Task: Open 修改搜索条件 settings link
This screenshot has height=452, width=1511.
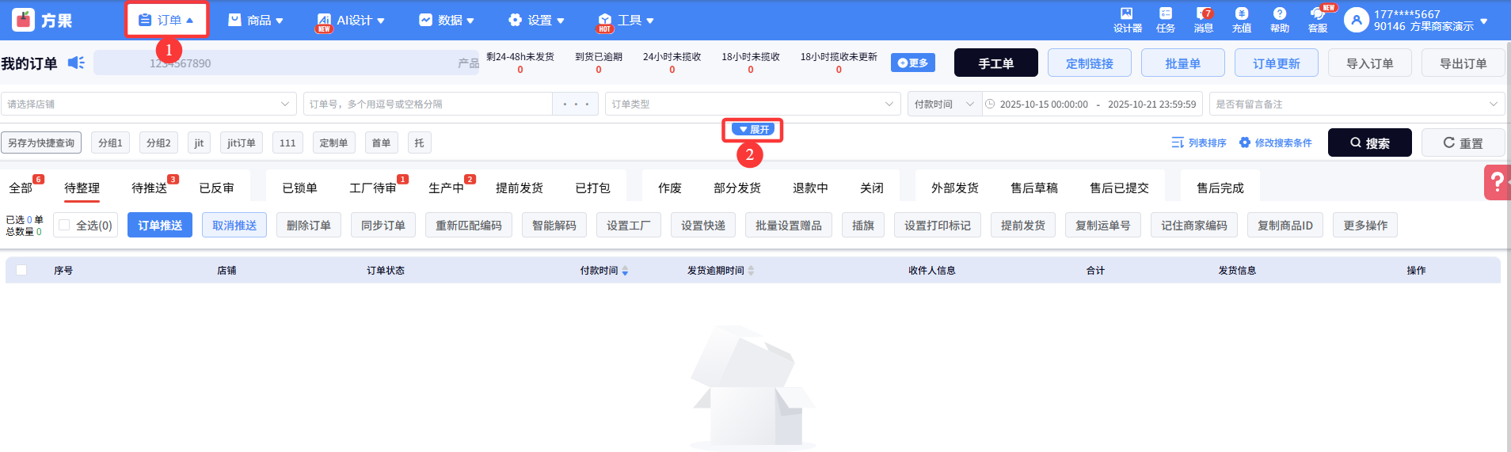Action: click(x=1276, y=142)
